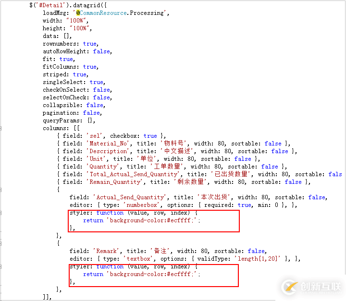This screenshot has height=301, width=346.
Task: Click the 'background-color:#ecffff;' string under Remark
Action: 151,274
